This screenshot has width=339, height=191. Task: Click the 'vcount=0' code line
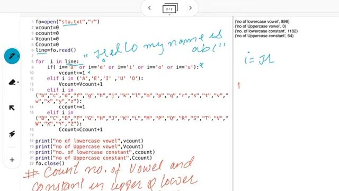pos(47,28)
